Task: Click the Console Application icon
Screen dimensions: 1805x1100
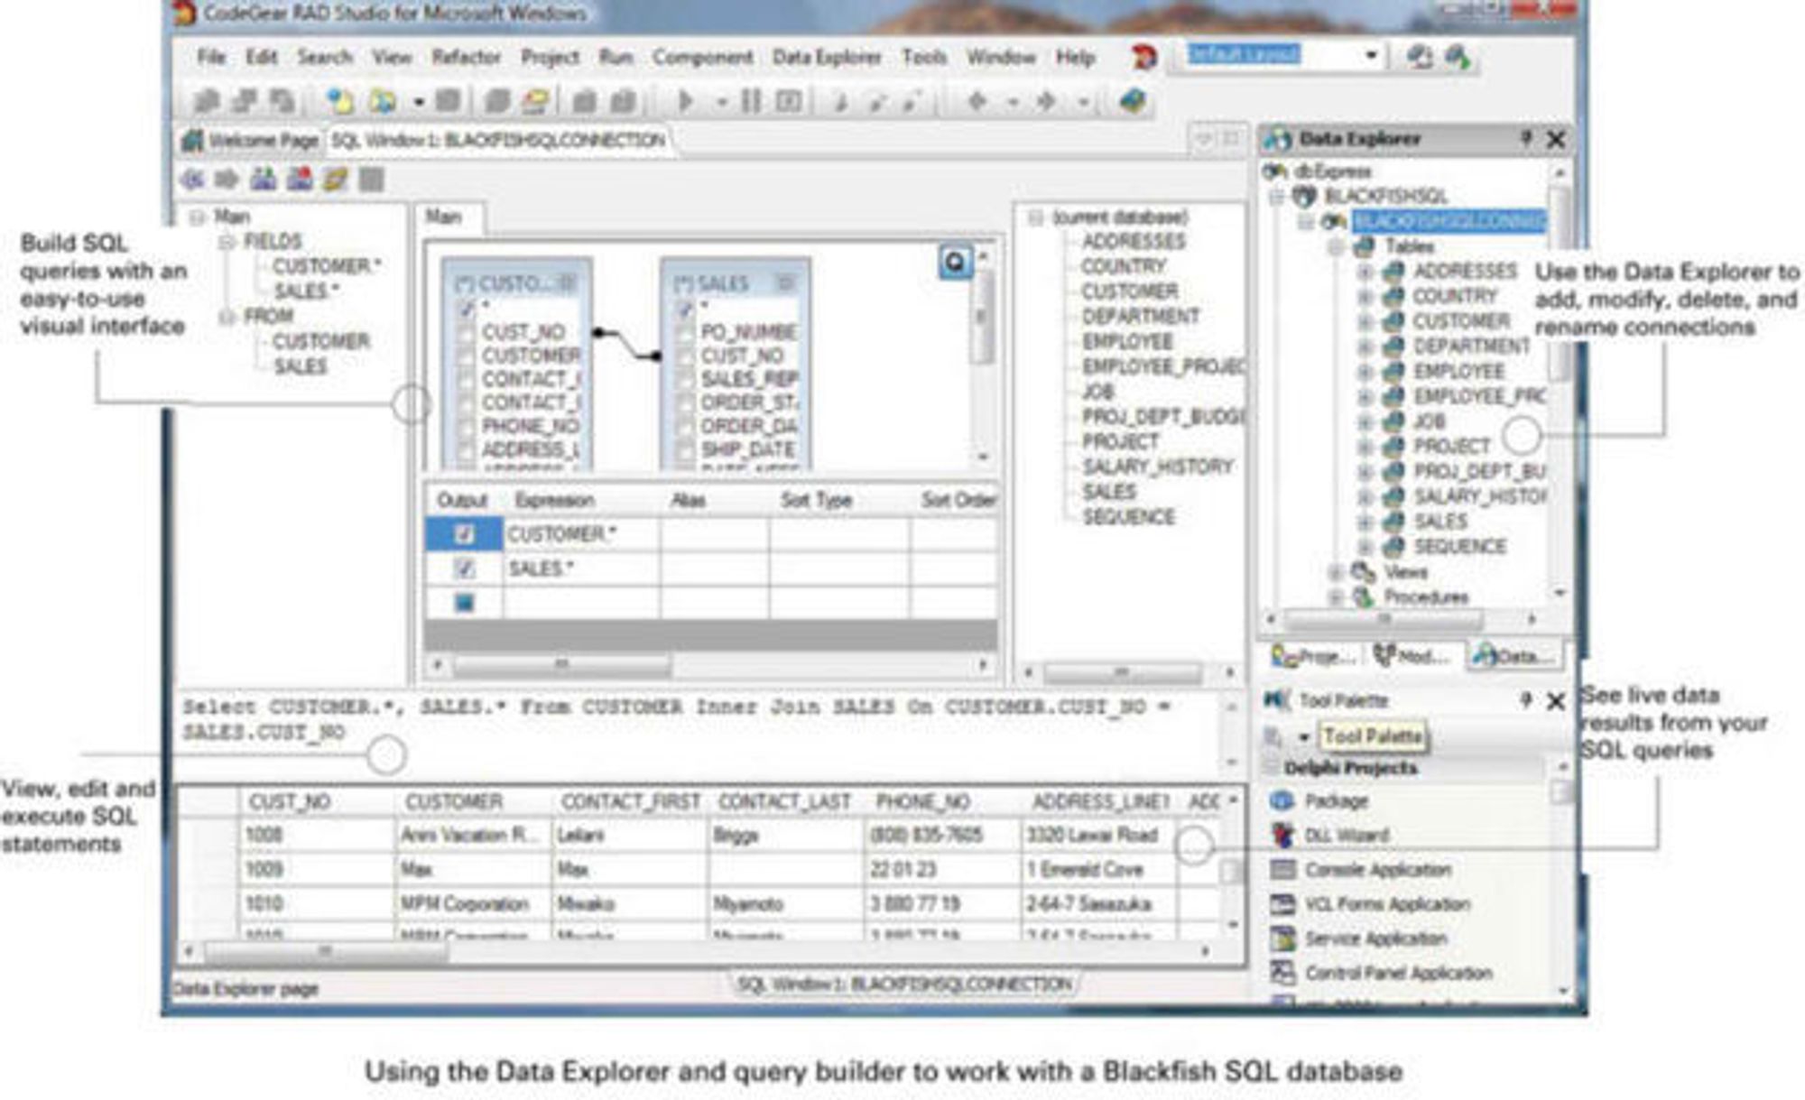Action: (1282, 870)
